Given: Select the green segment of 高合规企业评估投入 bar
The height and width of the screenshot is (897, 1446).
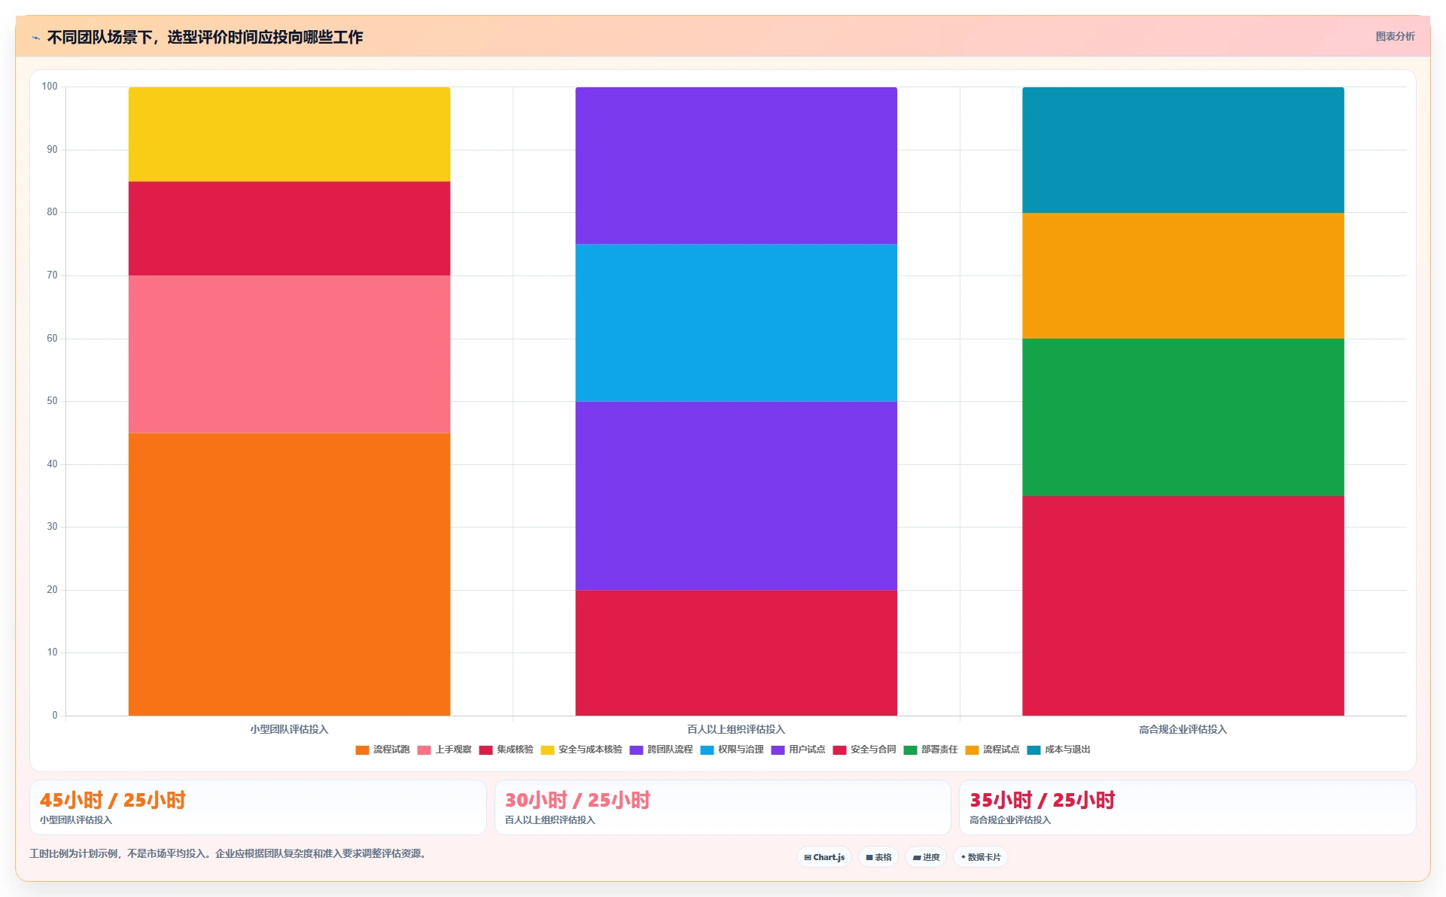Looking at the screenshot, I should (x=1183, y=417).
